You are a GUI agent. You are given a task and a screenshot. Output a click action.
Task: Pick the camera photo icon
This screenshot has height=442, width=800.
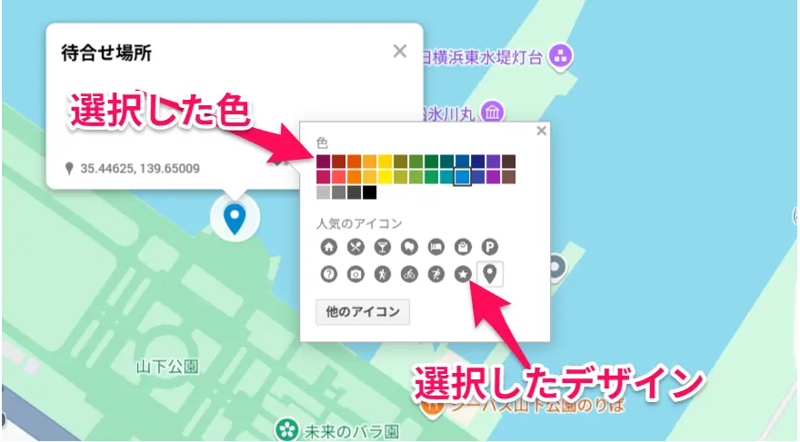click(355, 274)
